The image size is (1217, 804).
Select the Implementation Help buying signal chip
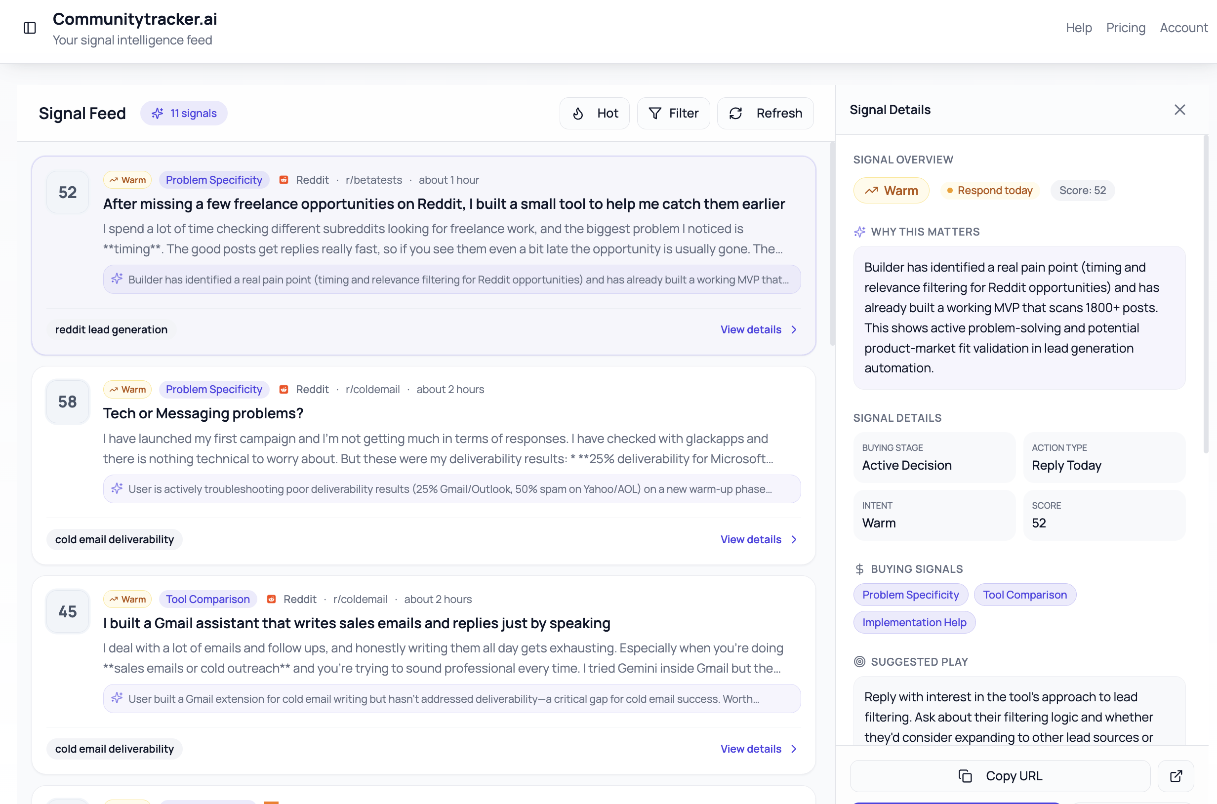click(914, 622)
